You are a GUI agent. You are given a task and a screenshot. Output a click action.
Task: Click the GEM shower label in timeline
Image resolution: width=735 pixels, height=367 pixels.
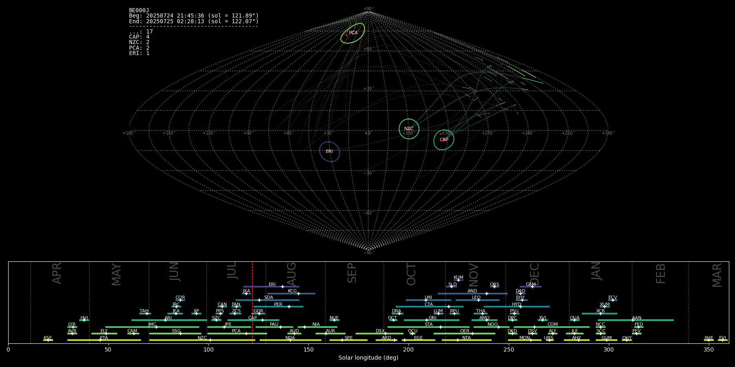(531, 285)
